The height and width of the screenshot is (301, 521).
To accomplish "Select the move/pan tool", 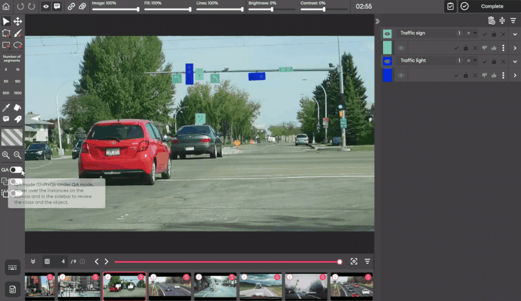I will 18,21.
